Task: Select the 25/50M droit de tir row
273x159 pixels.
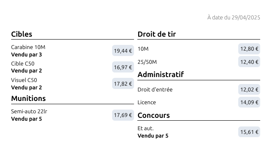Action: point(199,62)
